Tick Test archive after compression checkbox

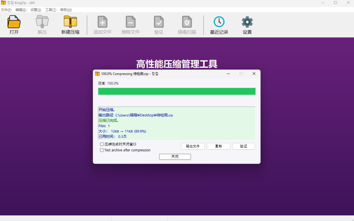(102, 150)
